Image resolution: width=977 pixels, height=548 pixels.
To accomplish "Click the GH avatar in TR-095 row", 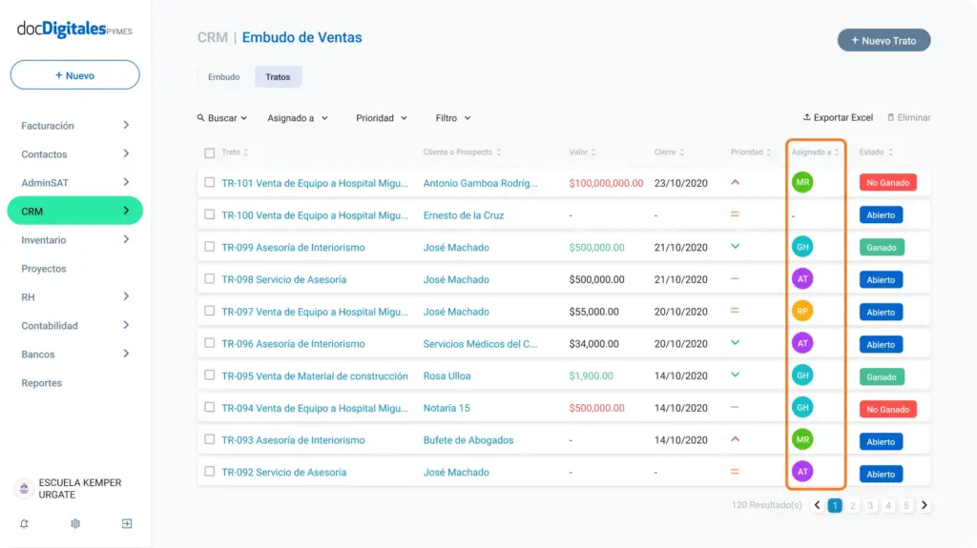I will click(x=802, y=375).
